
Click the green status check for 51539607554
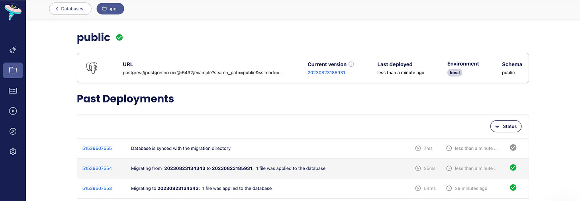513,168
